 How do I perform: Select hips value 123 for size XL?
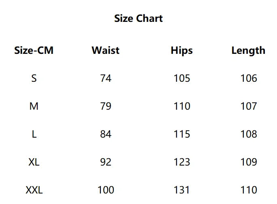click(x=181, y=162)
